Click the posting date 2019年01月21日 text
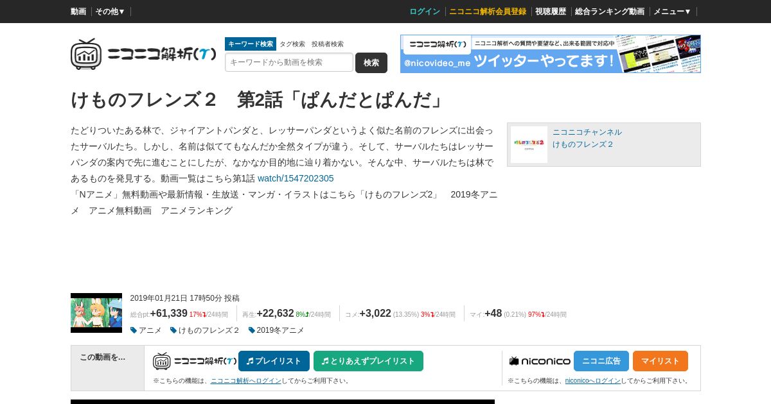Image resolution: width=771 pixels, height=404 pixels. (159, 298)
